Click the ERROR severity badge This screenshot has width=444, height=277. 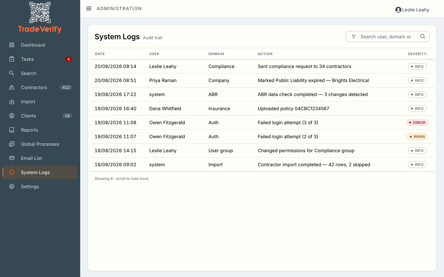point(417,122)
